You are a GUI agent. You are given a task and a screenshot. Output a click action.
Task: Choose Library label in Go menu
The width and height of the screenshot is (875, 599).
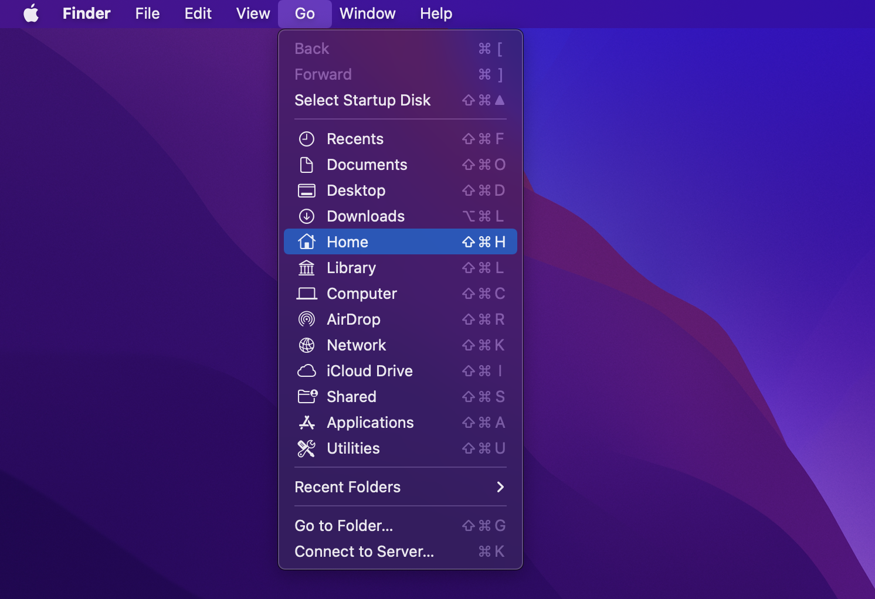tap(351, 268)
